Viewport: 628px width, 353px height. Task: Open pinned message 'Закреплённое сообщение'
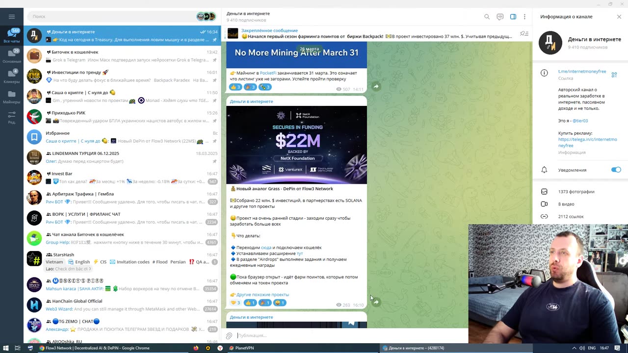(370, 34)
